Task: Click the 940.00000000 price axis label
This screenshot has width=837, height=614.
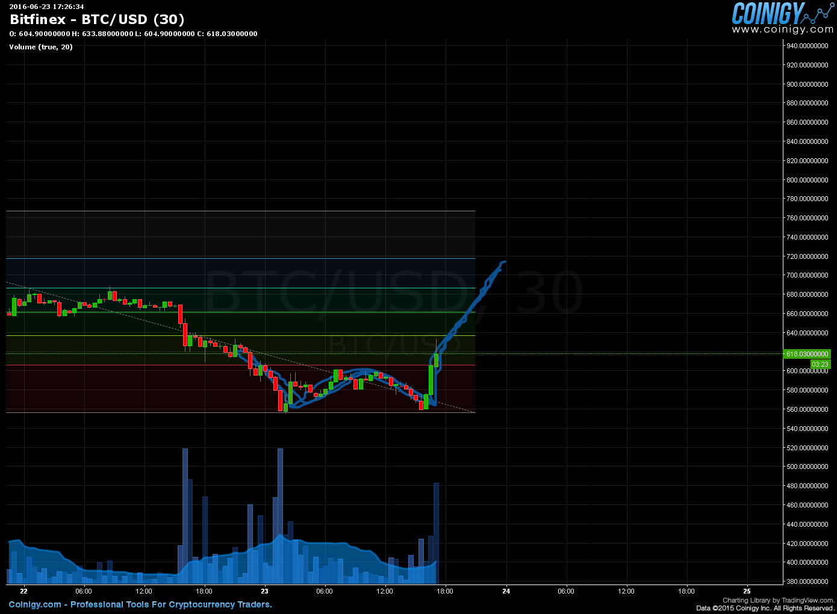Action: tap(807, 46)
